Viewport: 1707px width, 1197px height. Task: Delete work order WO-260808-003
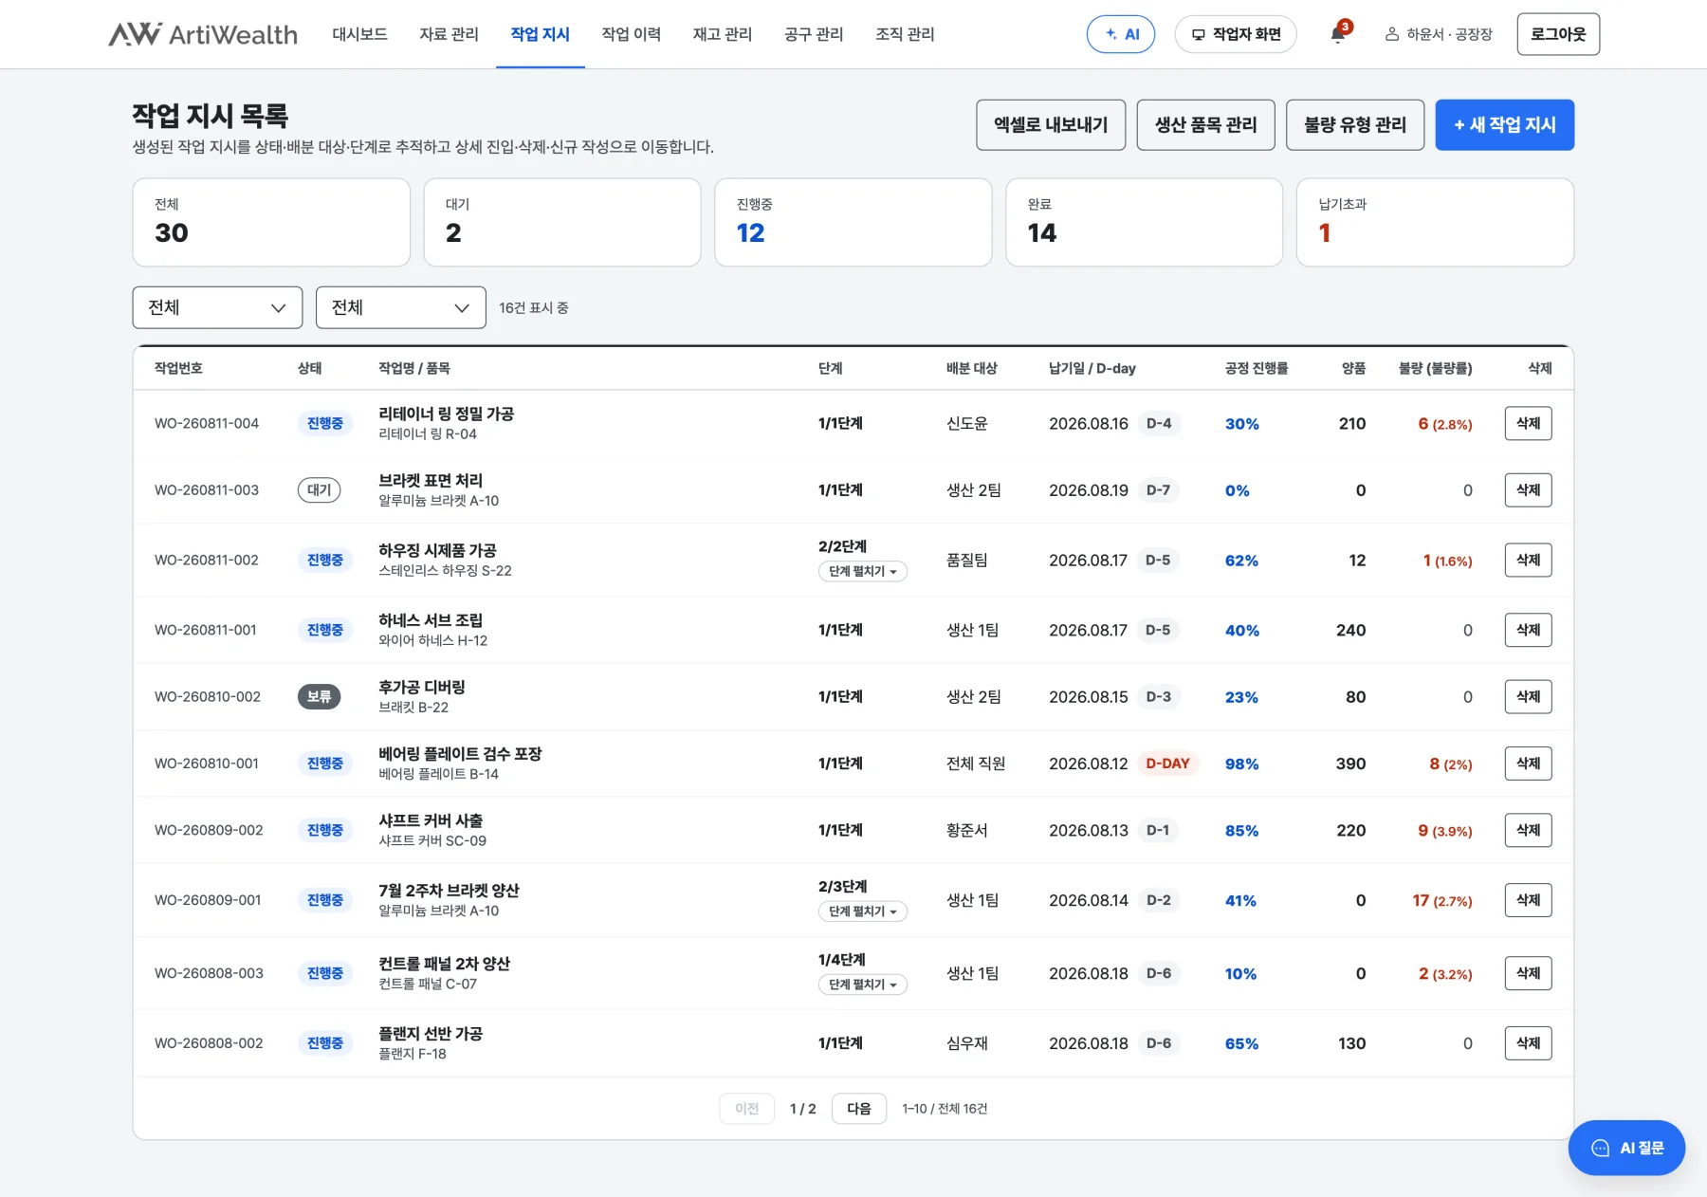pyautogui.click(x=1528, y=973)
